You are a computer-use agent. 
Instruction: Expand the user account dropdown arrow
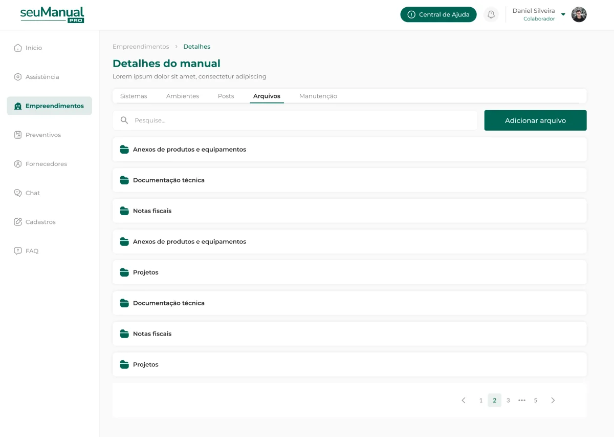click(x=563, y=14)
